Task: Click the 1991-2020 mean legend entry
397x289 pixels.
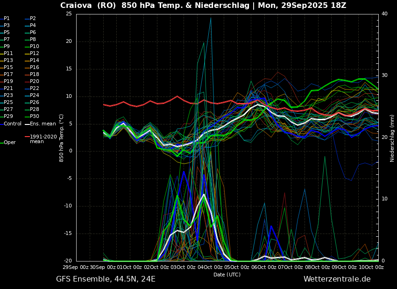Action: [x=43, y=139]
